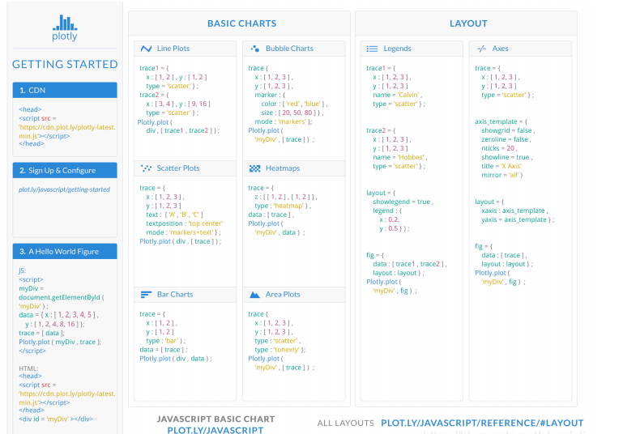623x434 pixels.
Task: Click the "showgrid = false" code line
Action: coord(508,130)
